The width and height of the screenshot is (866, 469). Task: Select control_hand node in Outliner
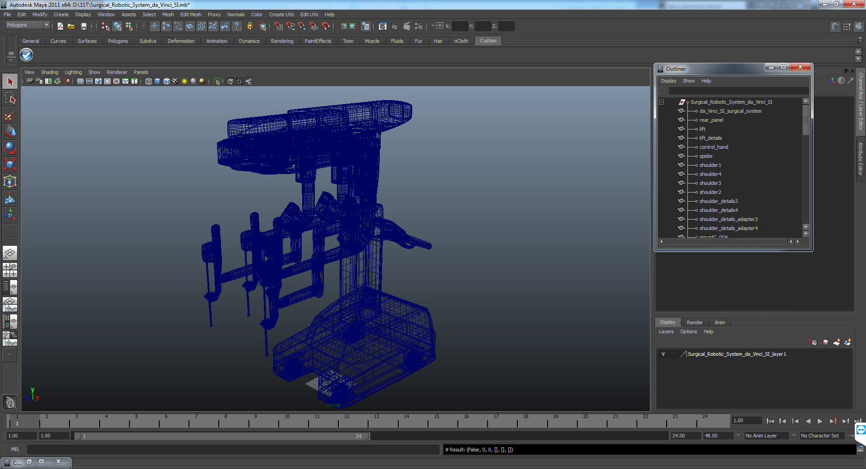[714, 147]
